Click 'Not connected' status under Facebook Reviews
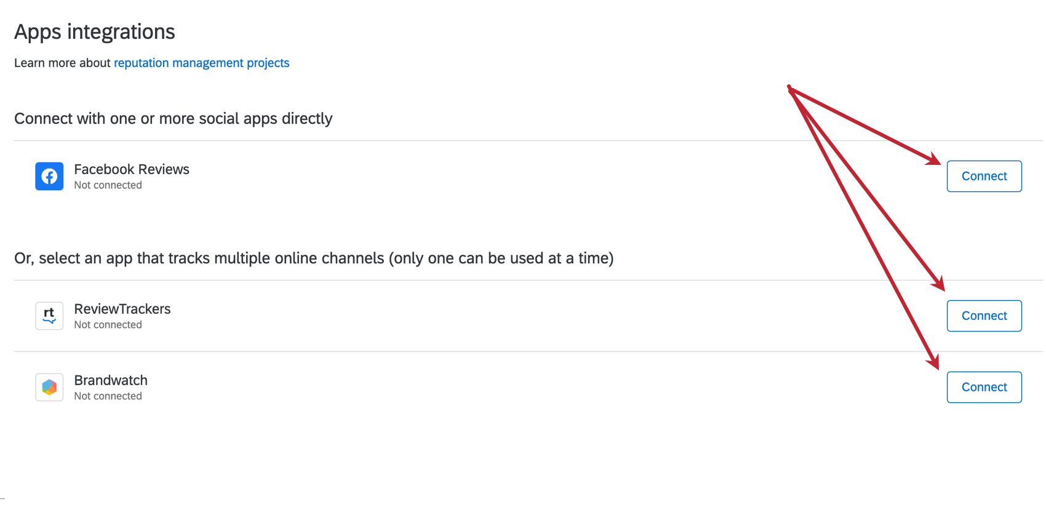This screenshot has height=523, width=1046. [108, 185]
